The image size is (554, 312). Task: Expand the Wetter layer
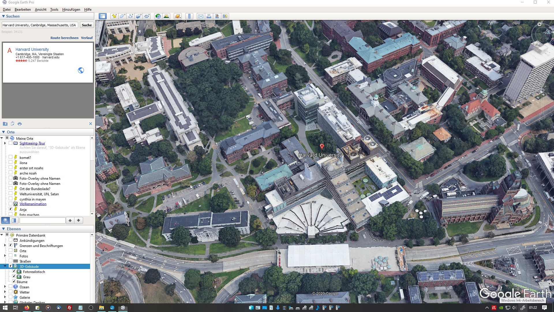(5, 292)
